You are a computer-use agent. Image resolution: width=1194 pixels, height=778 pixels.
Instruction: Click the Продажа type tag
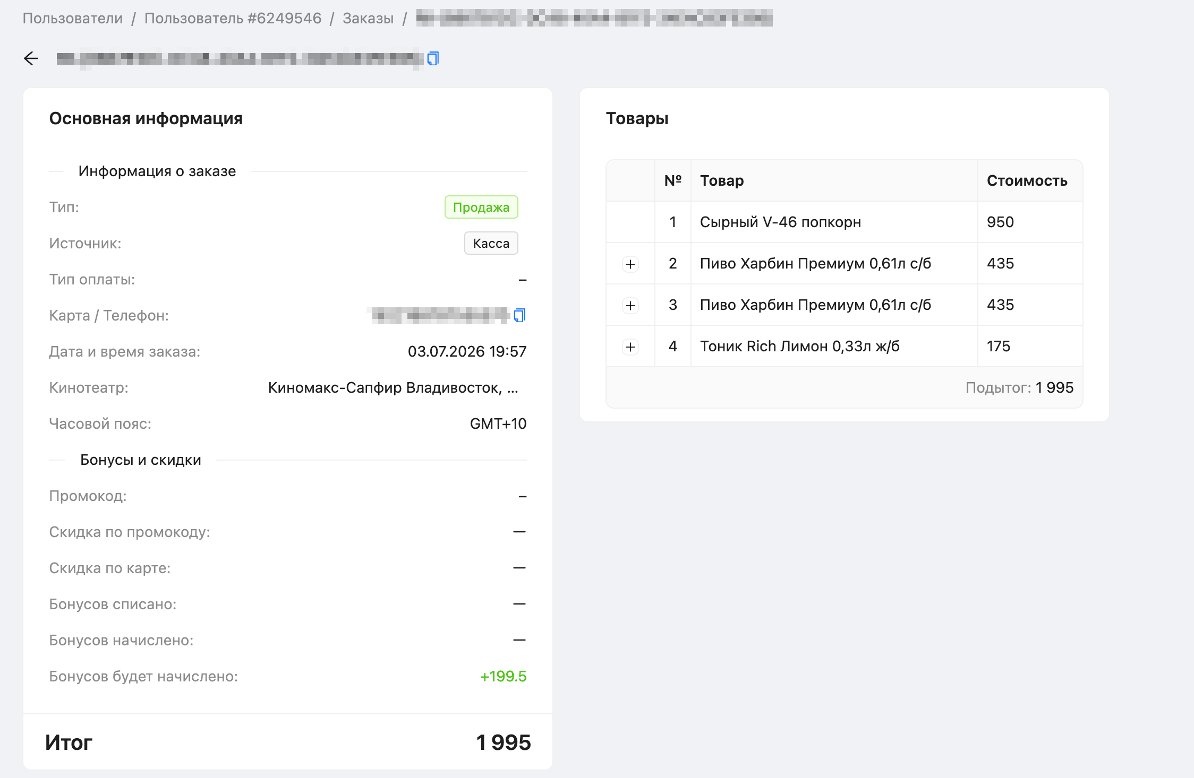tap(481, 207)
